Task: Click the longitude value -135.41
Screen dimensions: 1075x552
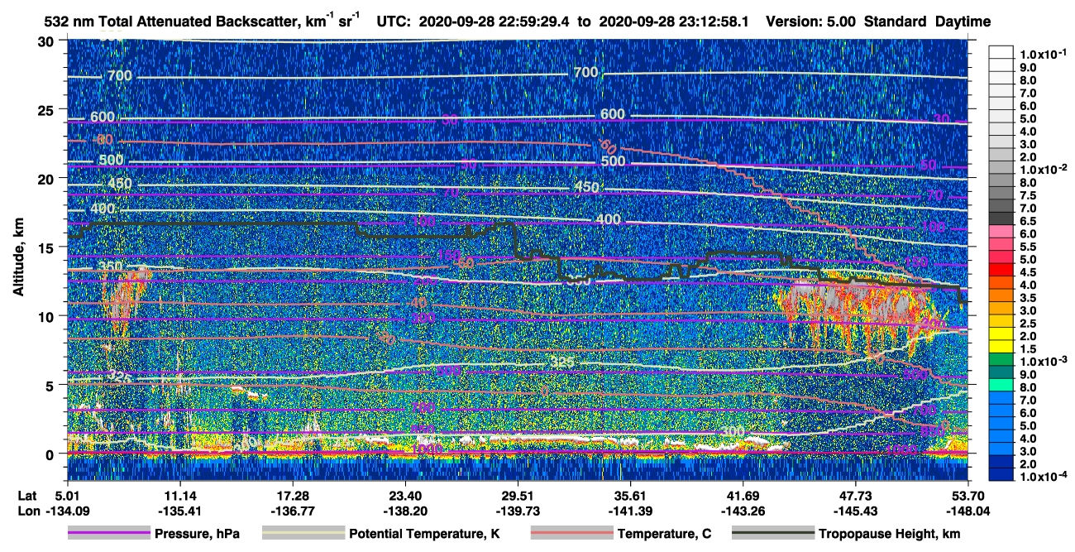Action: [179, 511]
